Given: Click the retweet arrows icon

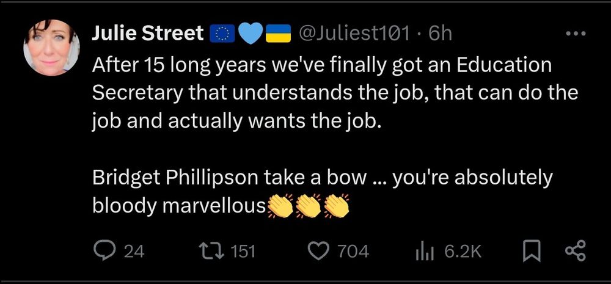Looking at the screenshot, I should pos(211,251).
